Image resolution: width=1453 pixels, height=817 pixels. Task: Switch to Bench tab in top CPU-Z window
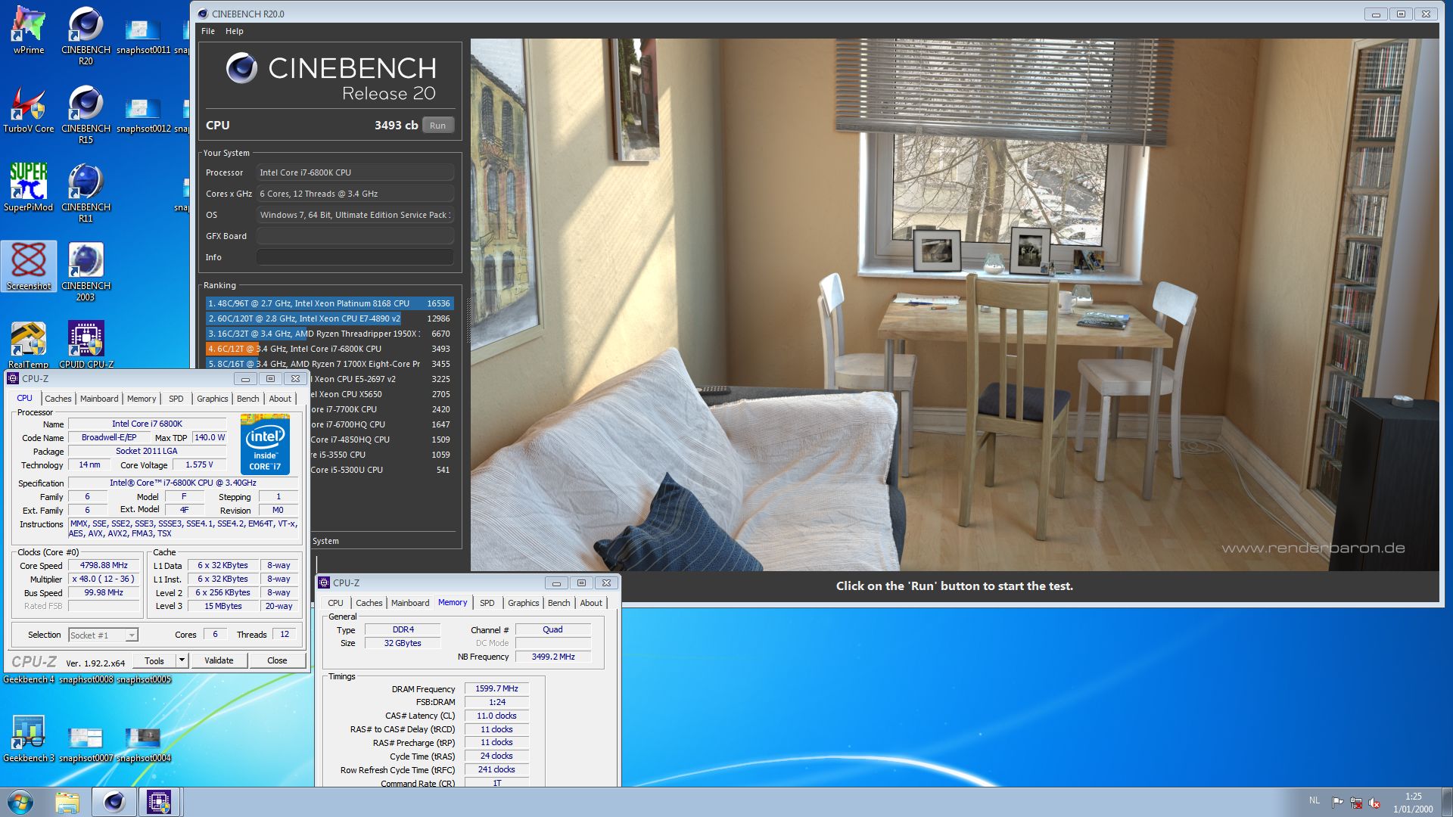pyautogui.click(x=247, y=399)
